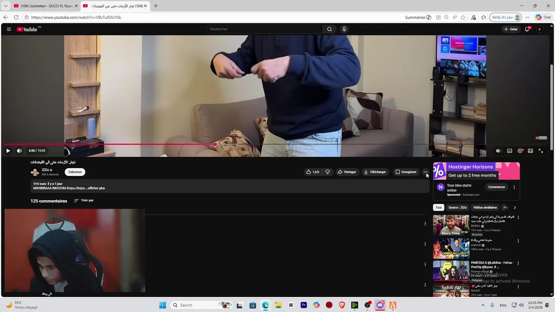The width and height of the screenshot is (555, 312).
Task: Open the ZiZo channel avatar
Action: [x=35, y=172]
